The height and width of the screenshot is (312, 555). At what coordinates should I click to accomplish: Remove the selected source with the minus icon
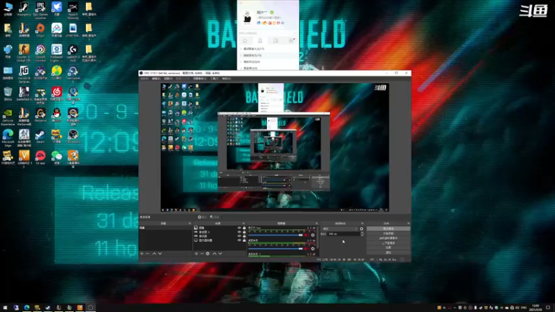(x=202, y=254)
